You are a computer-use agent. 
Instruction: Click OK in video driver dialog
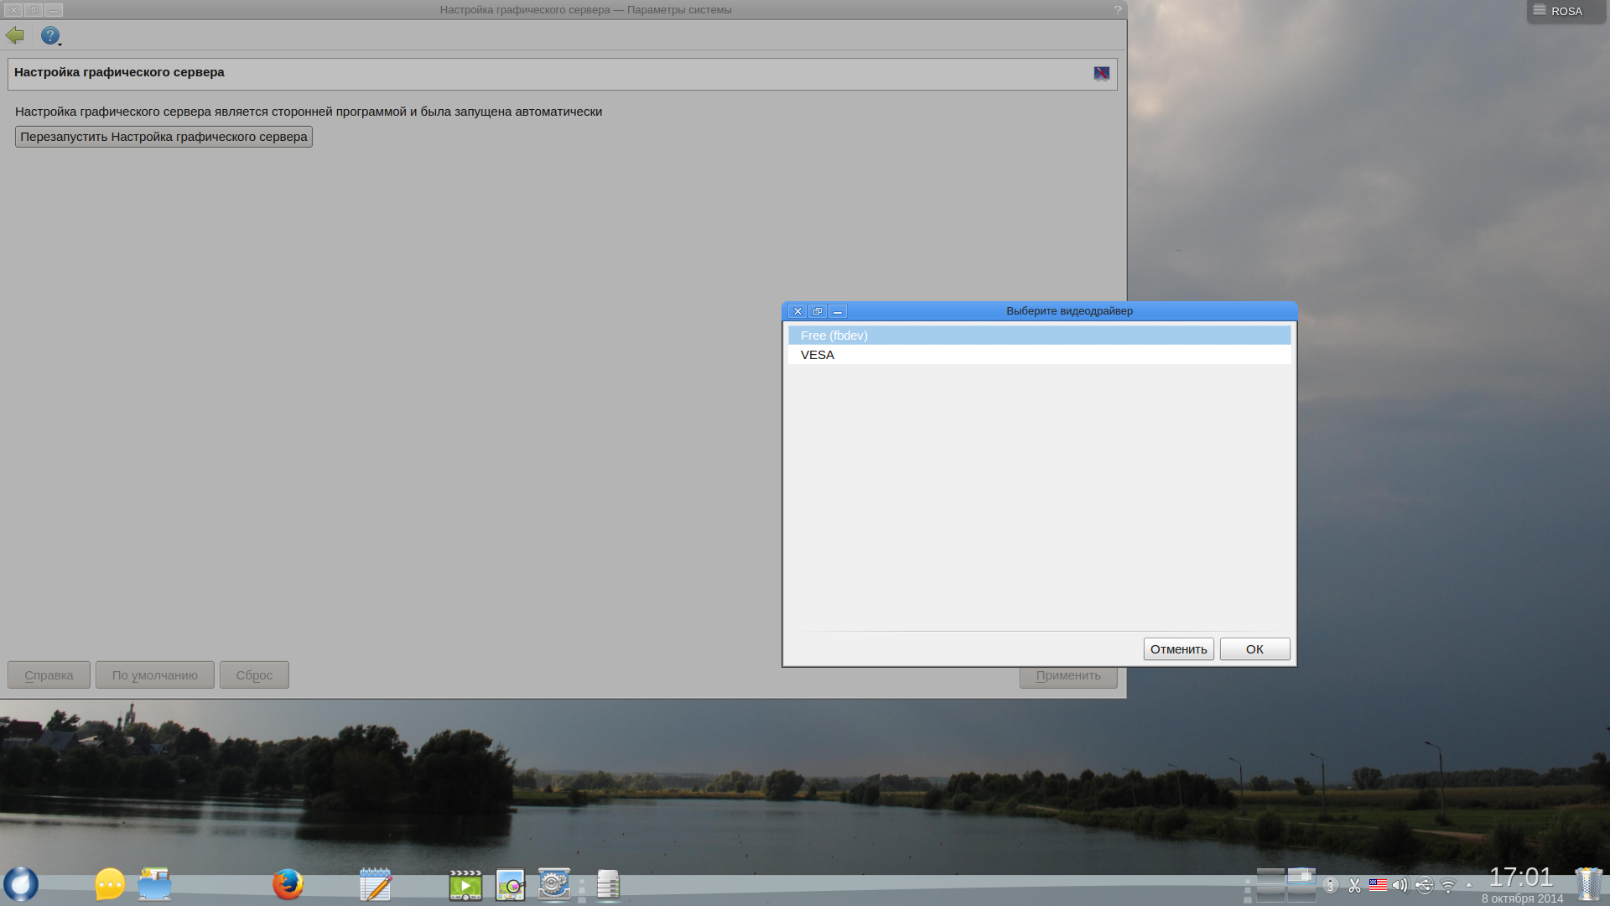[1254, 649]
